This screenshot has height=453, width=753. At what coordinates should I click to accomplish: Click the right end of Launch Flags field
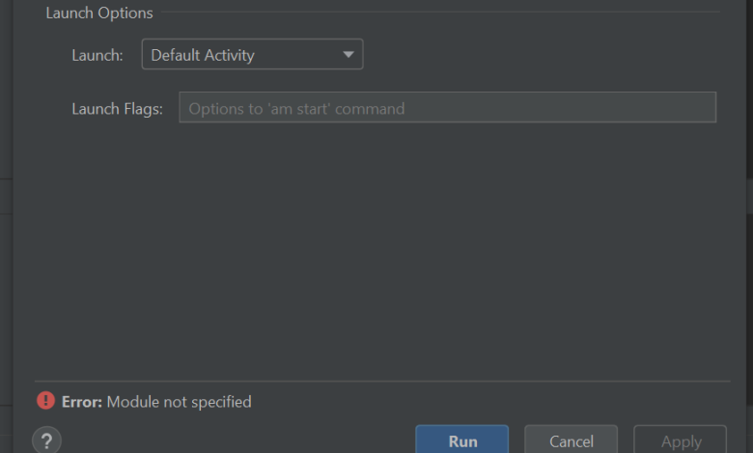point(700,108)
